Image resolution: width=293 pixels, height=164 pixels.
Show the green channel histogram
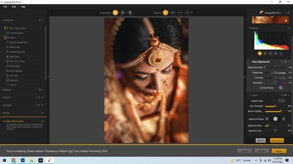click(x=270, y=53)
